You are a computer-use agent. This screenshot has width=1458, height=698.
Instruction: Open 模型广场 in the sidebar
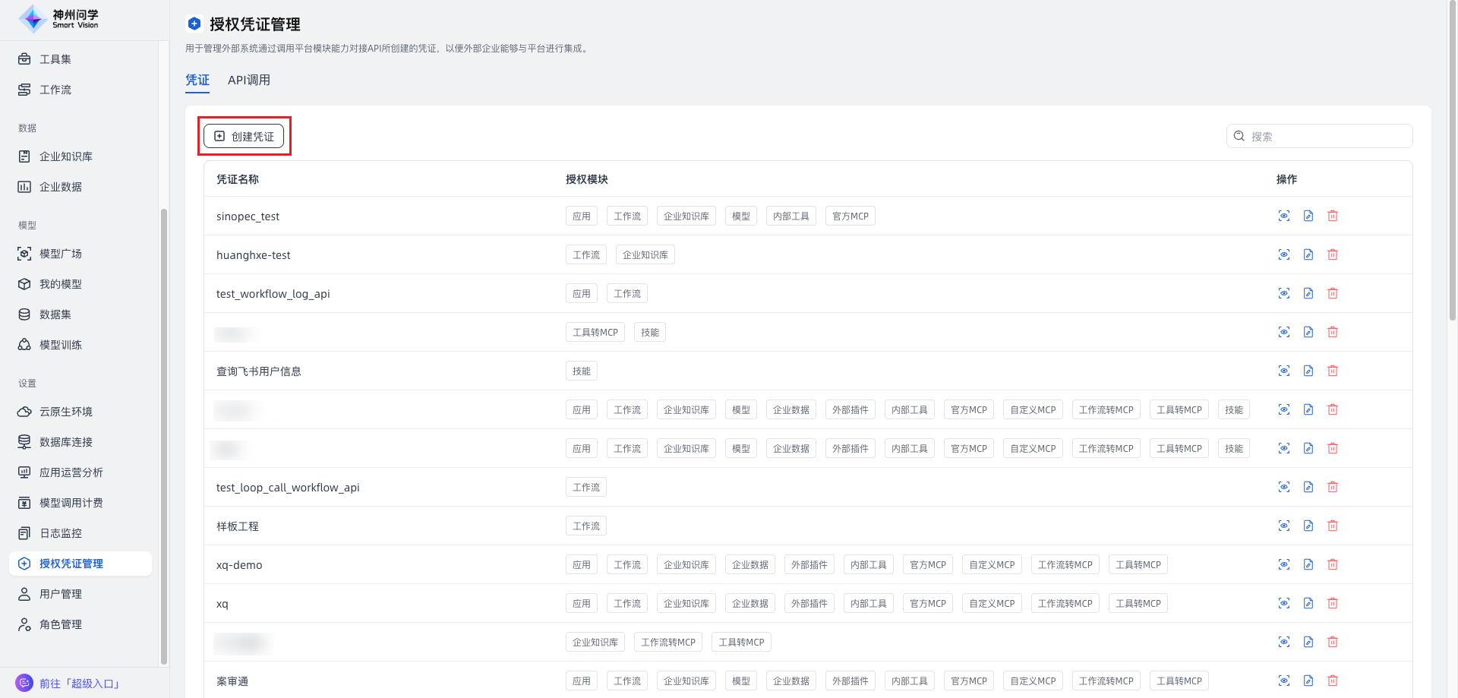pos(80,254)
